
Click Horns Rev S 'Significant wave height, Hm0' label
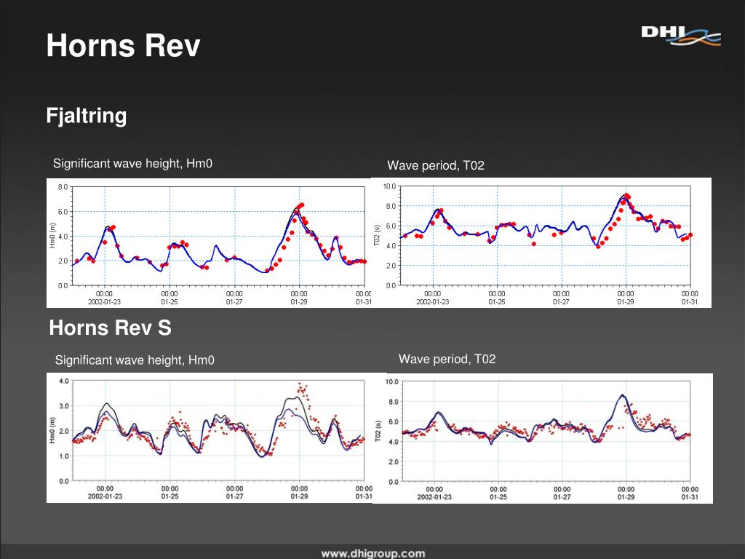click(135, 360)
